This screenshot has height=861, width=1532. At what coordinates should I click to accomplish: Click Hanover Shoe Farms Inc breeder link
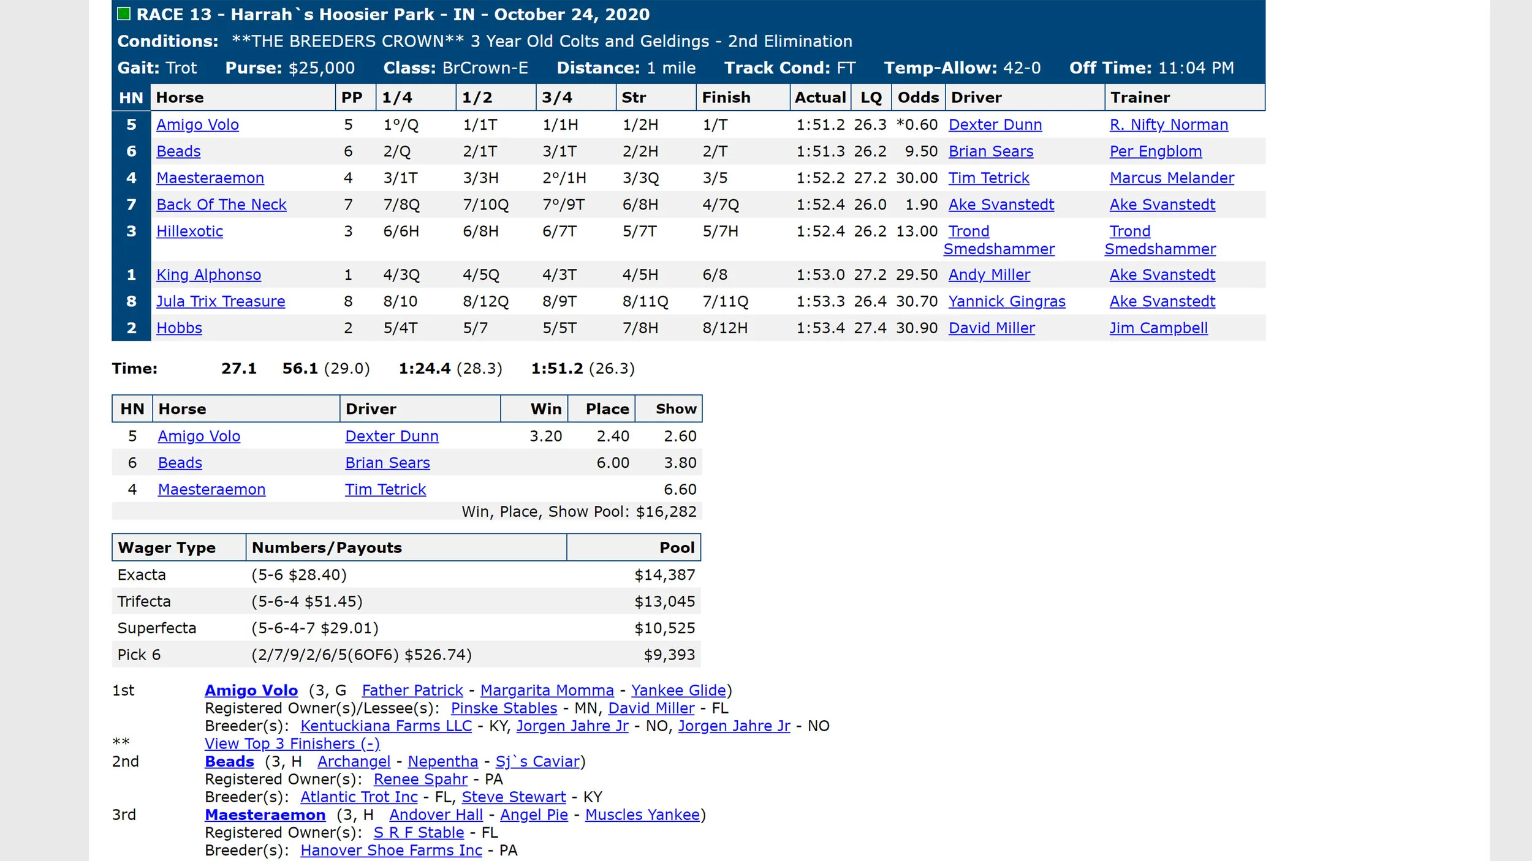[391, 851]
